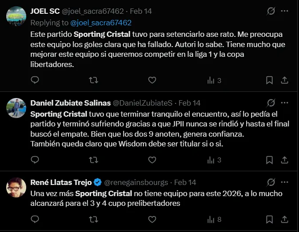Reply to Daniel Zubiate Salinas's tweet
The image size is (299, 232).
tap(36, 159)
